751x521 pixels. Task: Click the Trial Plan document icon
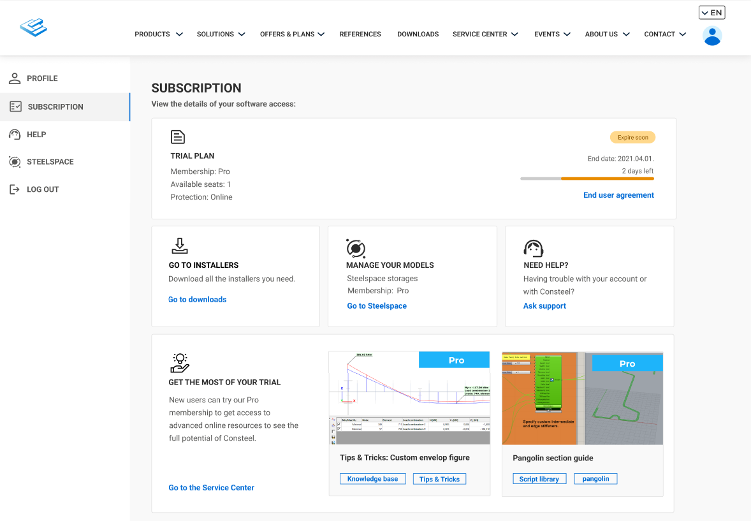pos(178,137)
